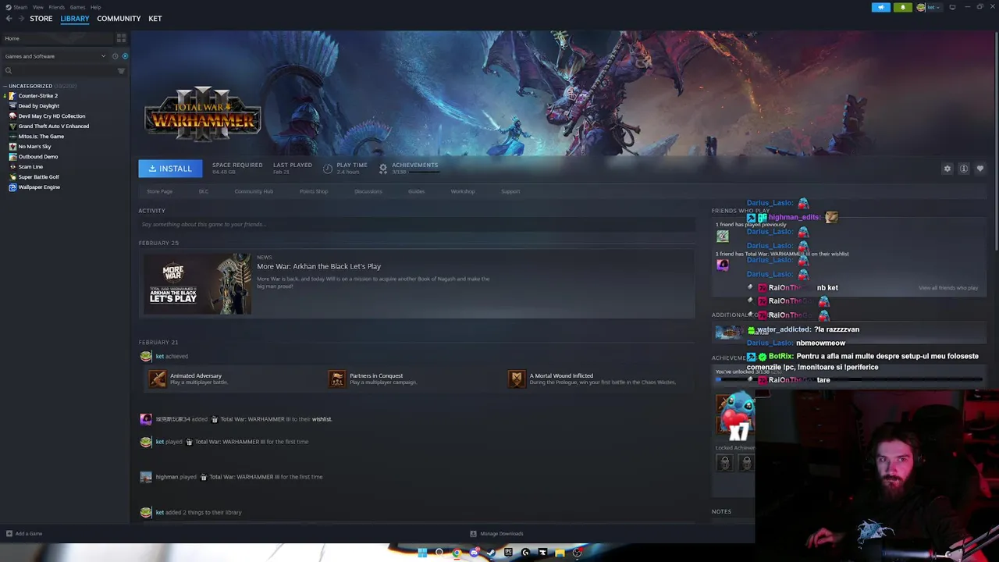Viewport: 999px width, 562px height.
Task: Open the Windows Start button
Action: tap(422, 553)
